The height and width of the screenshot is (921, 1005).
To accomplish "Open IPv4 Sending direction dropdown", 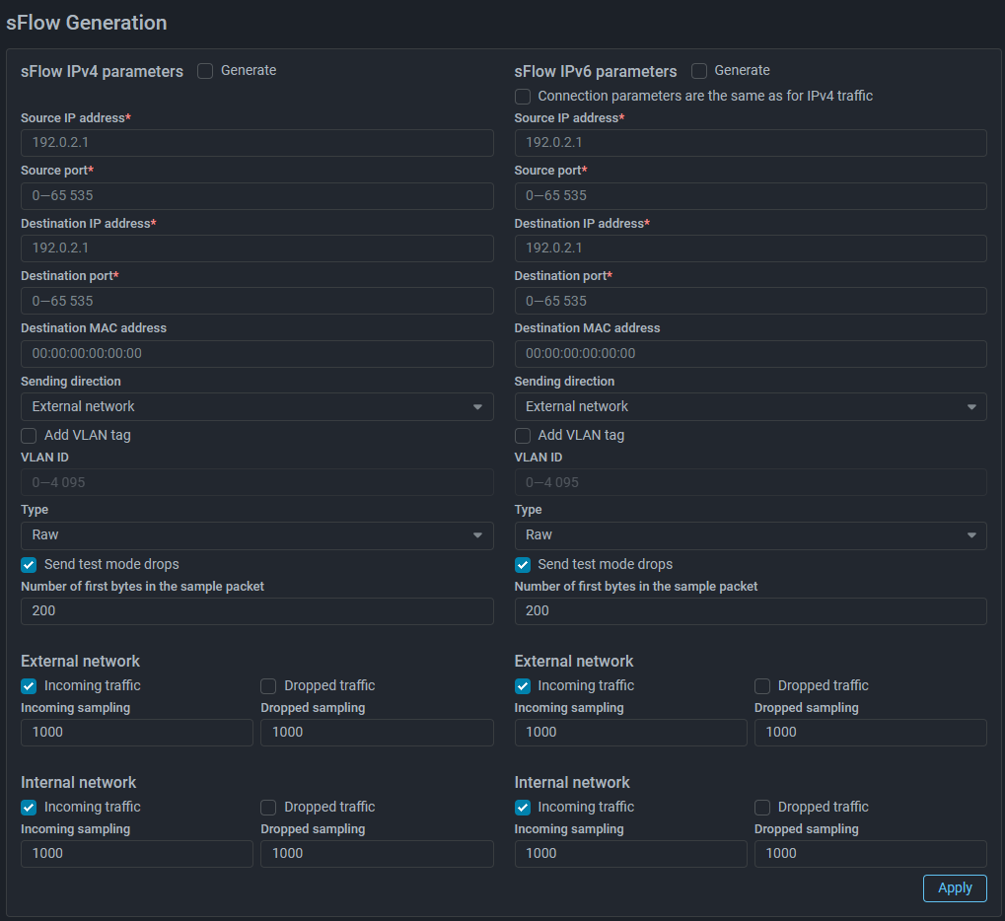I will [x=256, y=406].
